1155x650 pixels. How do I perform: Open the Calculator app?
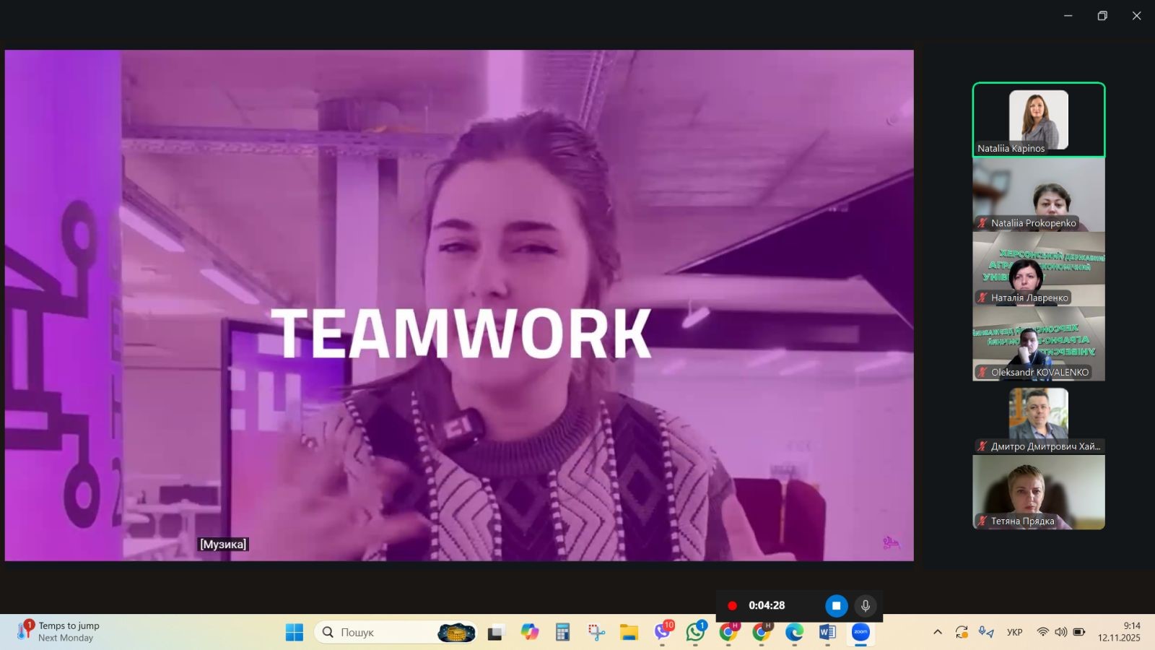(x=563, y=632)
